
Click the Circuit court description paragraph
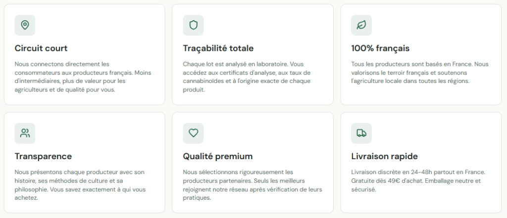83,77
